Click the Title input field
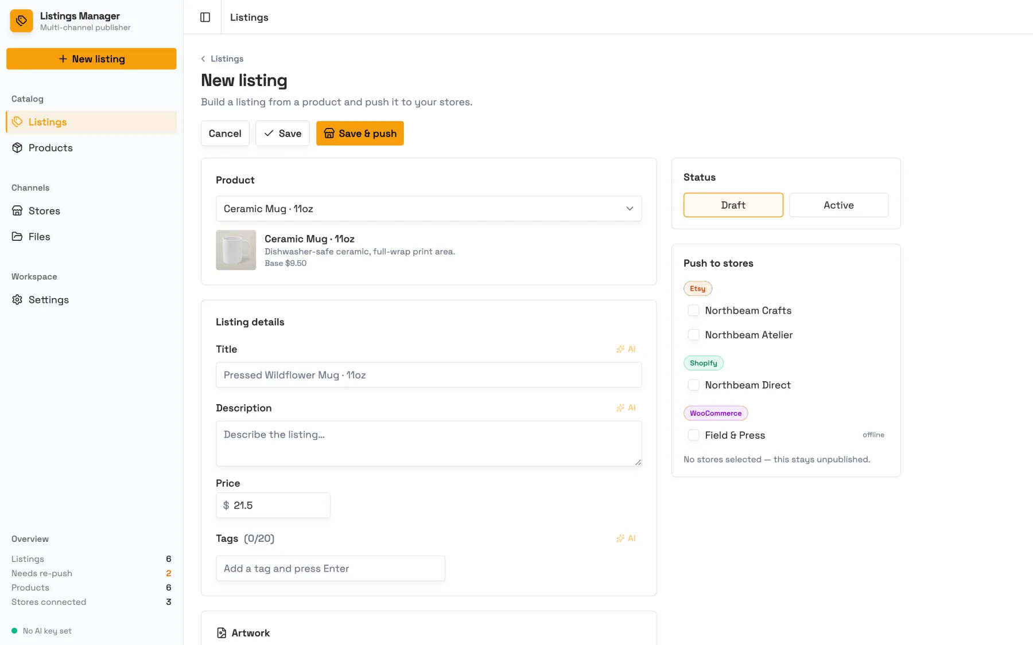This screenshot has width=1033, height=645. (x=428, y=375)
